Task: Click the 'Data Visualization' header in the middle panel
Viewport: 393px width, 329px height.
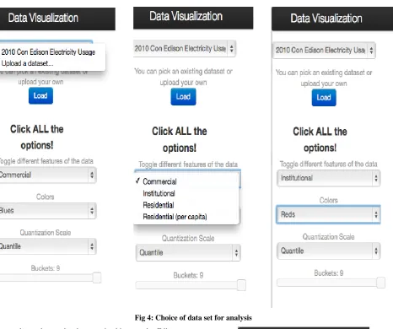Action: (186, 16)
